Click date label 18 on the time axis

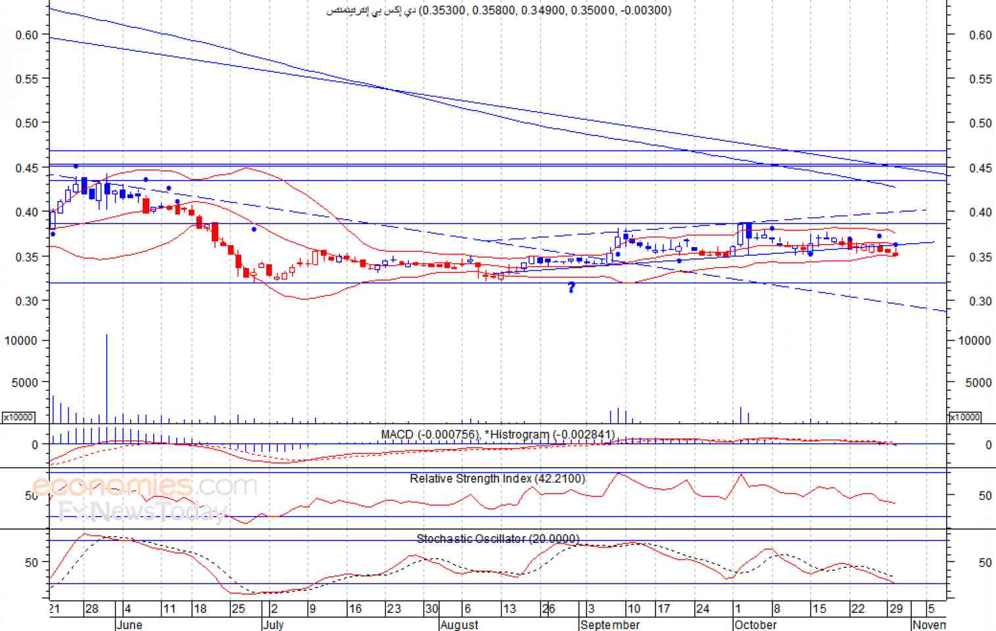[200, 609]
